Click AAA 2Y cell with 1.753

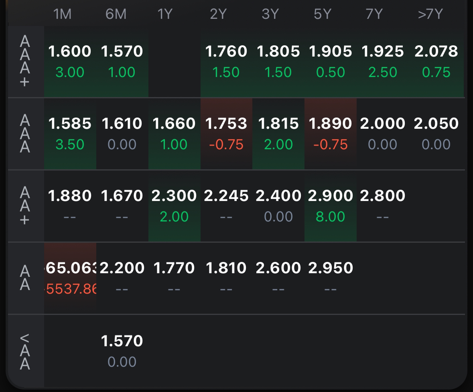click(x=226, y=134)
